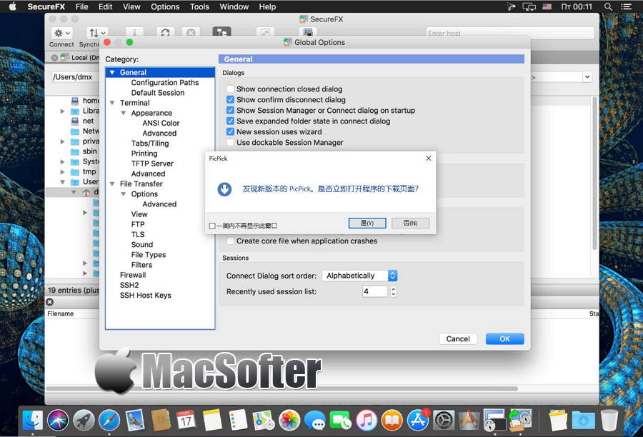
Task: Click the 'net' drive icon in the local tree
Action: (x=74, y=121)
